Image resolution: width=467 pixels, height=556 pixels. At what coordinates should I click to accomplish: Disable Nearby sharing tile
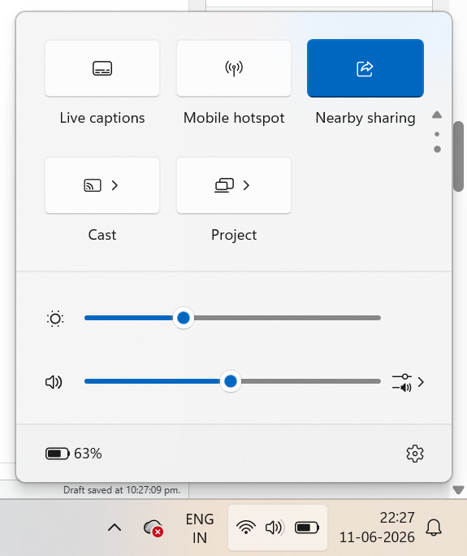tap(365, 68)
